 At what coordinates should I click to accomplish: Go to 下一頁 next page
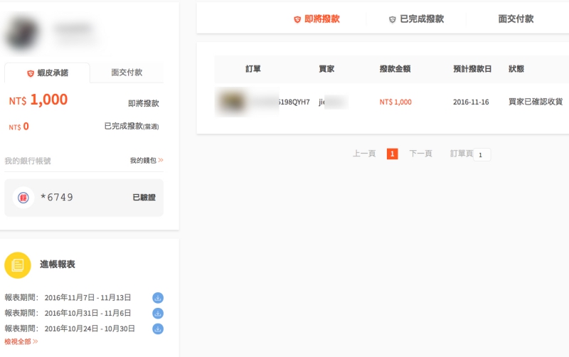tap(420, 154)
